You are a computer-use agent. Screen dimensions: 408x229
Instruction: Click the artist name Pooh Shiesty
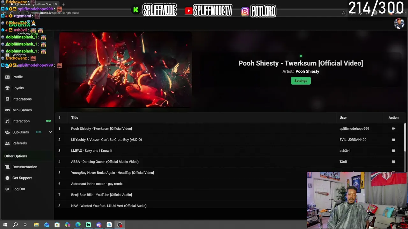coord(307,72)
